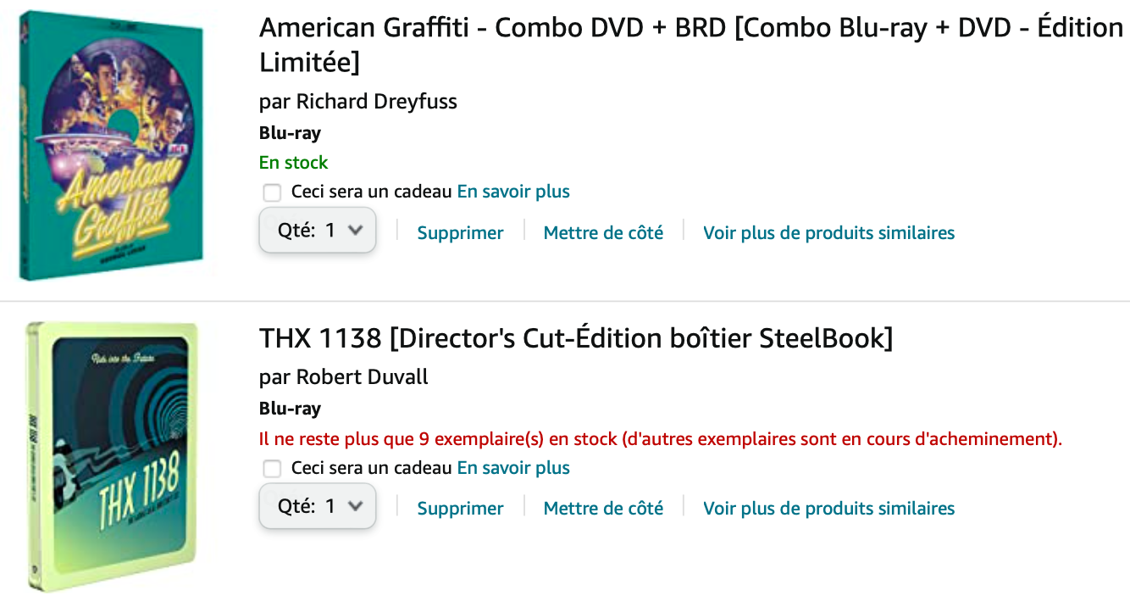Screen dimensions: 1130x607
Task: Click the Richard Dreyfuss author text
Action: (x=376, y=102)
